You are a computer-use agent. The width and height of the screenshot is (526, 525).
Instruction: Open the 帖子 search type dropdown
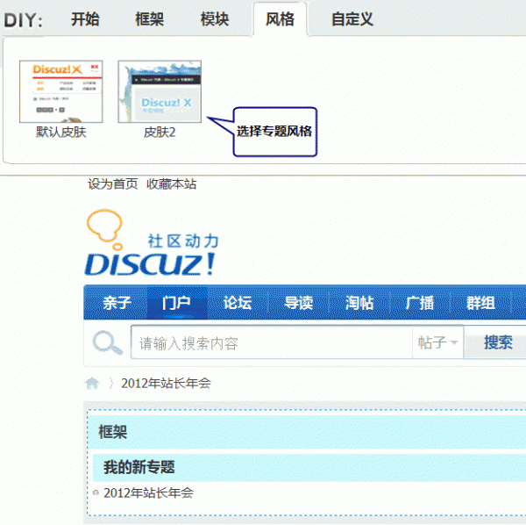pyautogui.click(x=438, y=343)
